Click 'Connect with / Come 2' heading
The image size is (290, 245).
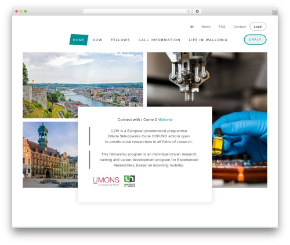pos(137,120)
